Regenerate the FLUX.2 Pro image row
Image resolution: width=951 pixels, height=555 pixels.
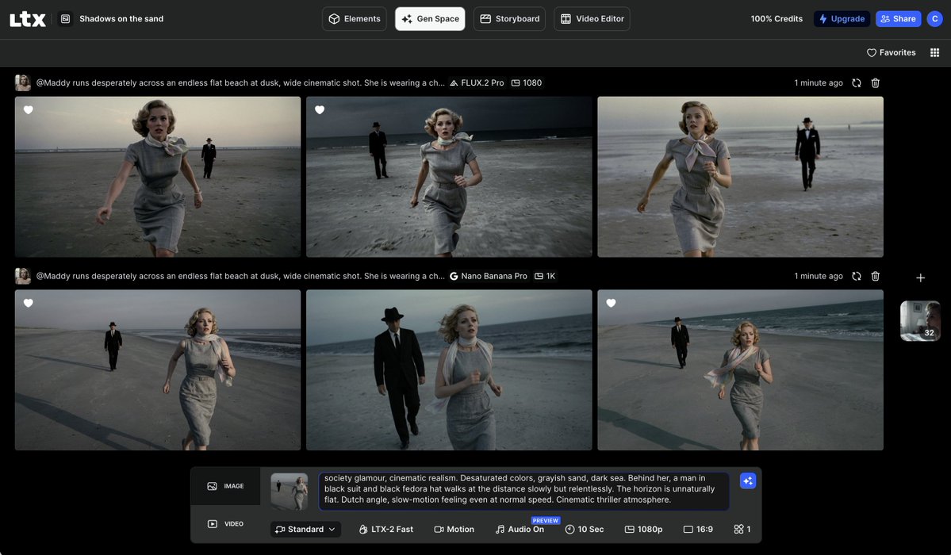click(x=857, y=83)
